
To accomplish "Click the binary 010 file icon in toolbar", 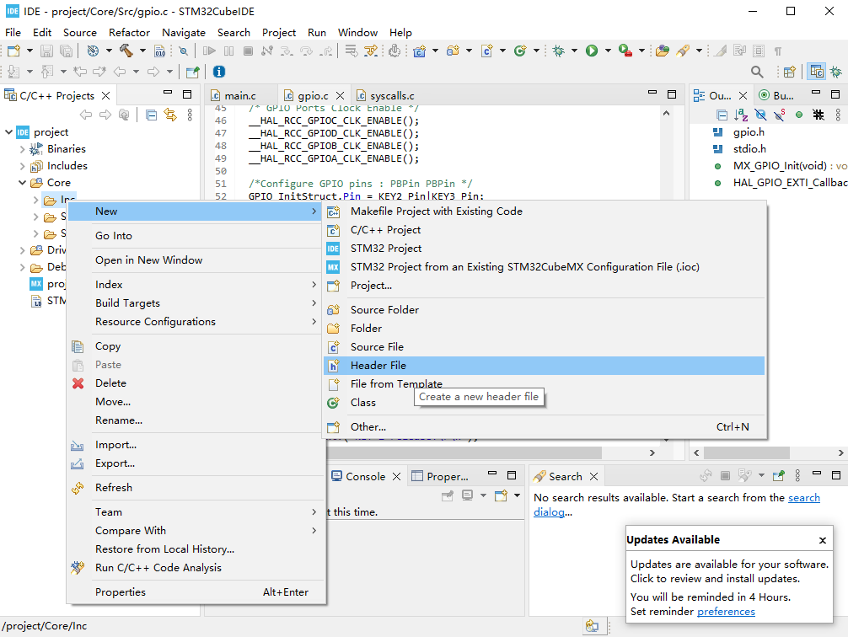I will click(x=160, y=51).
